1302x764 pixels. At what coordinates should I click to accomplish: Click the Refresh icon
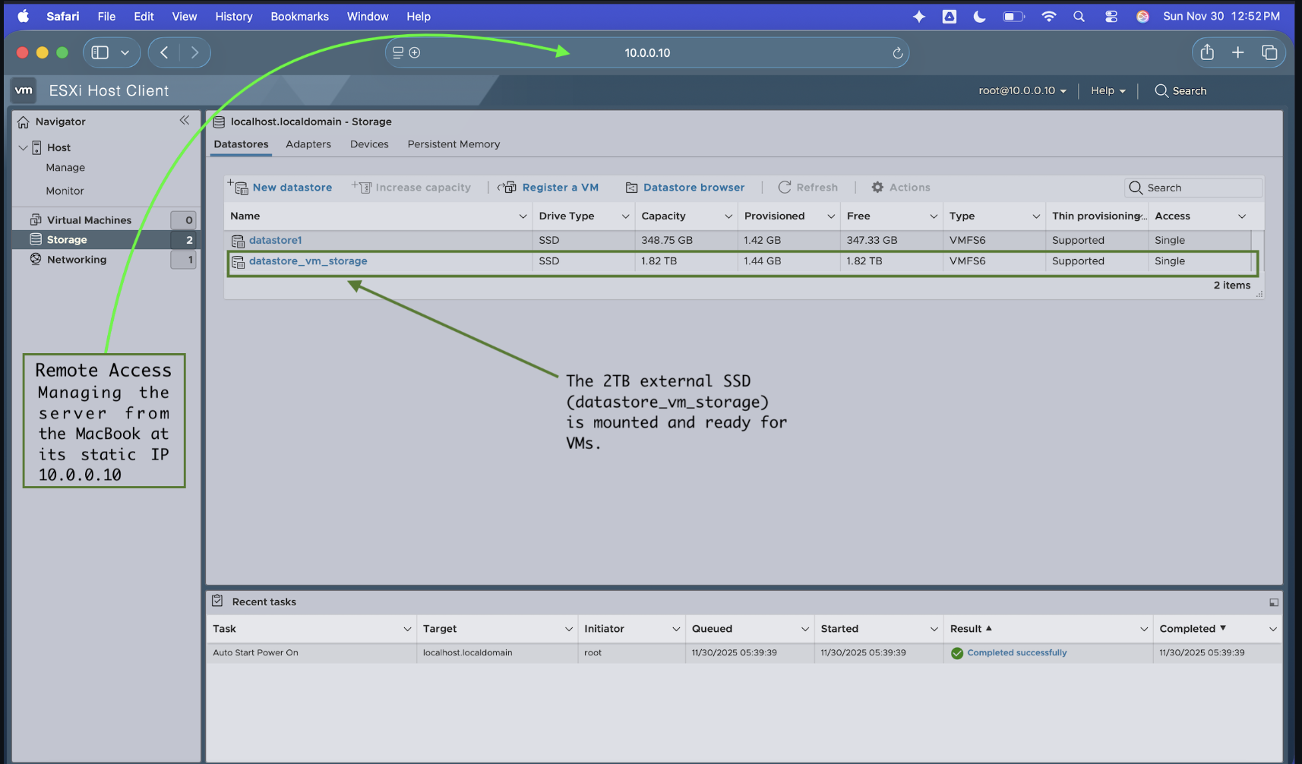coord(785,187)
